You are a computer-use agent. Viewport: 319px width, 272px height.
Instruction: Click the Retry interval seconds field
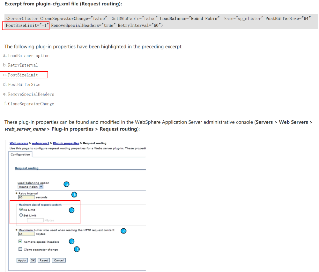point(26,197)
